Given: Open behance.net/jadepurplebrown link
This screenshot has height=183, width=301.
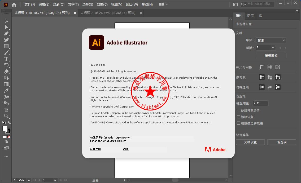Looking at the screenshot, I should point(108,141).
